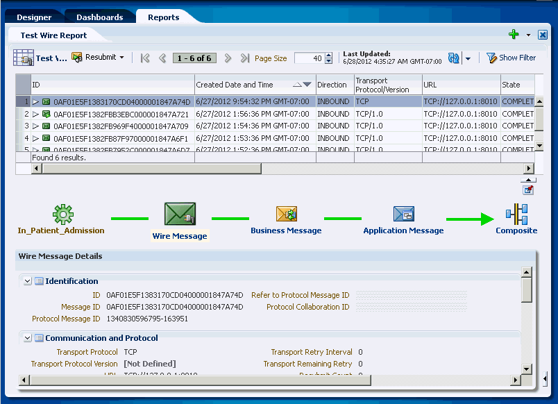The width and height of the screenshot is (558, 404).
Task: Sort Created Date and Time descending
Action: point(307,85)
